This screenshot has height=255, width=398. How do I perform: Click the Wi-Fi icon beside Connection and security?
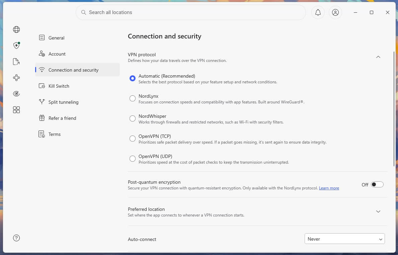tap(42, 70)
